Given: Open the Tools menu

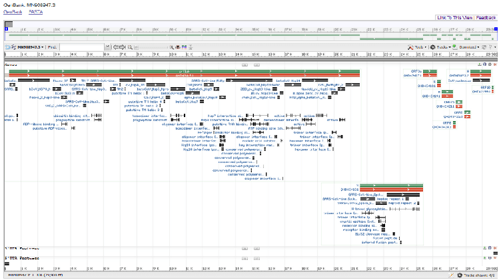Looking at the screenshot, I should (x=417, y=47).
